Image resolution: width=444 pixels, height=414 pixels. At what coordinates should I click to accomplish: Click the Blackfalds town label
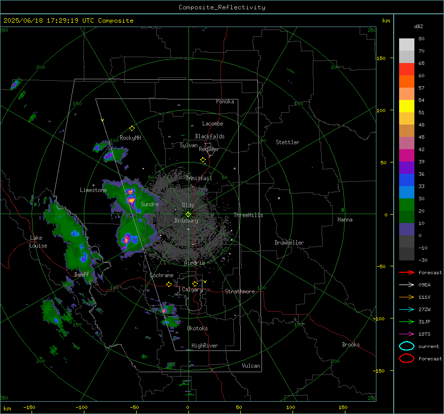click(x=210, y=136)
